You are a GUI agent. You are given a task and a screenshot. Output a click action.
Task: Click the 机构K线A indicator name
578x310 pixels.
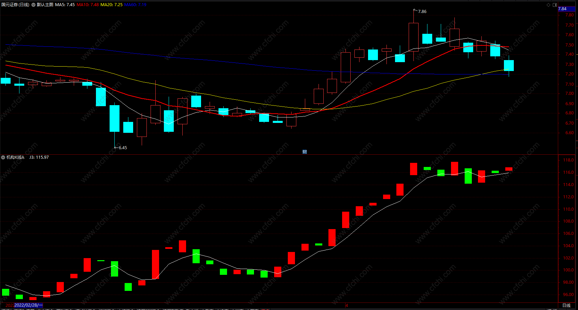tap(15, 157)
